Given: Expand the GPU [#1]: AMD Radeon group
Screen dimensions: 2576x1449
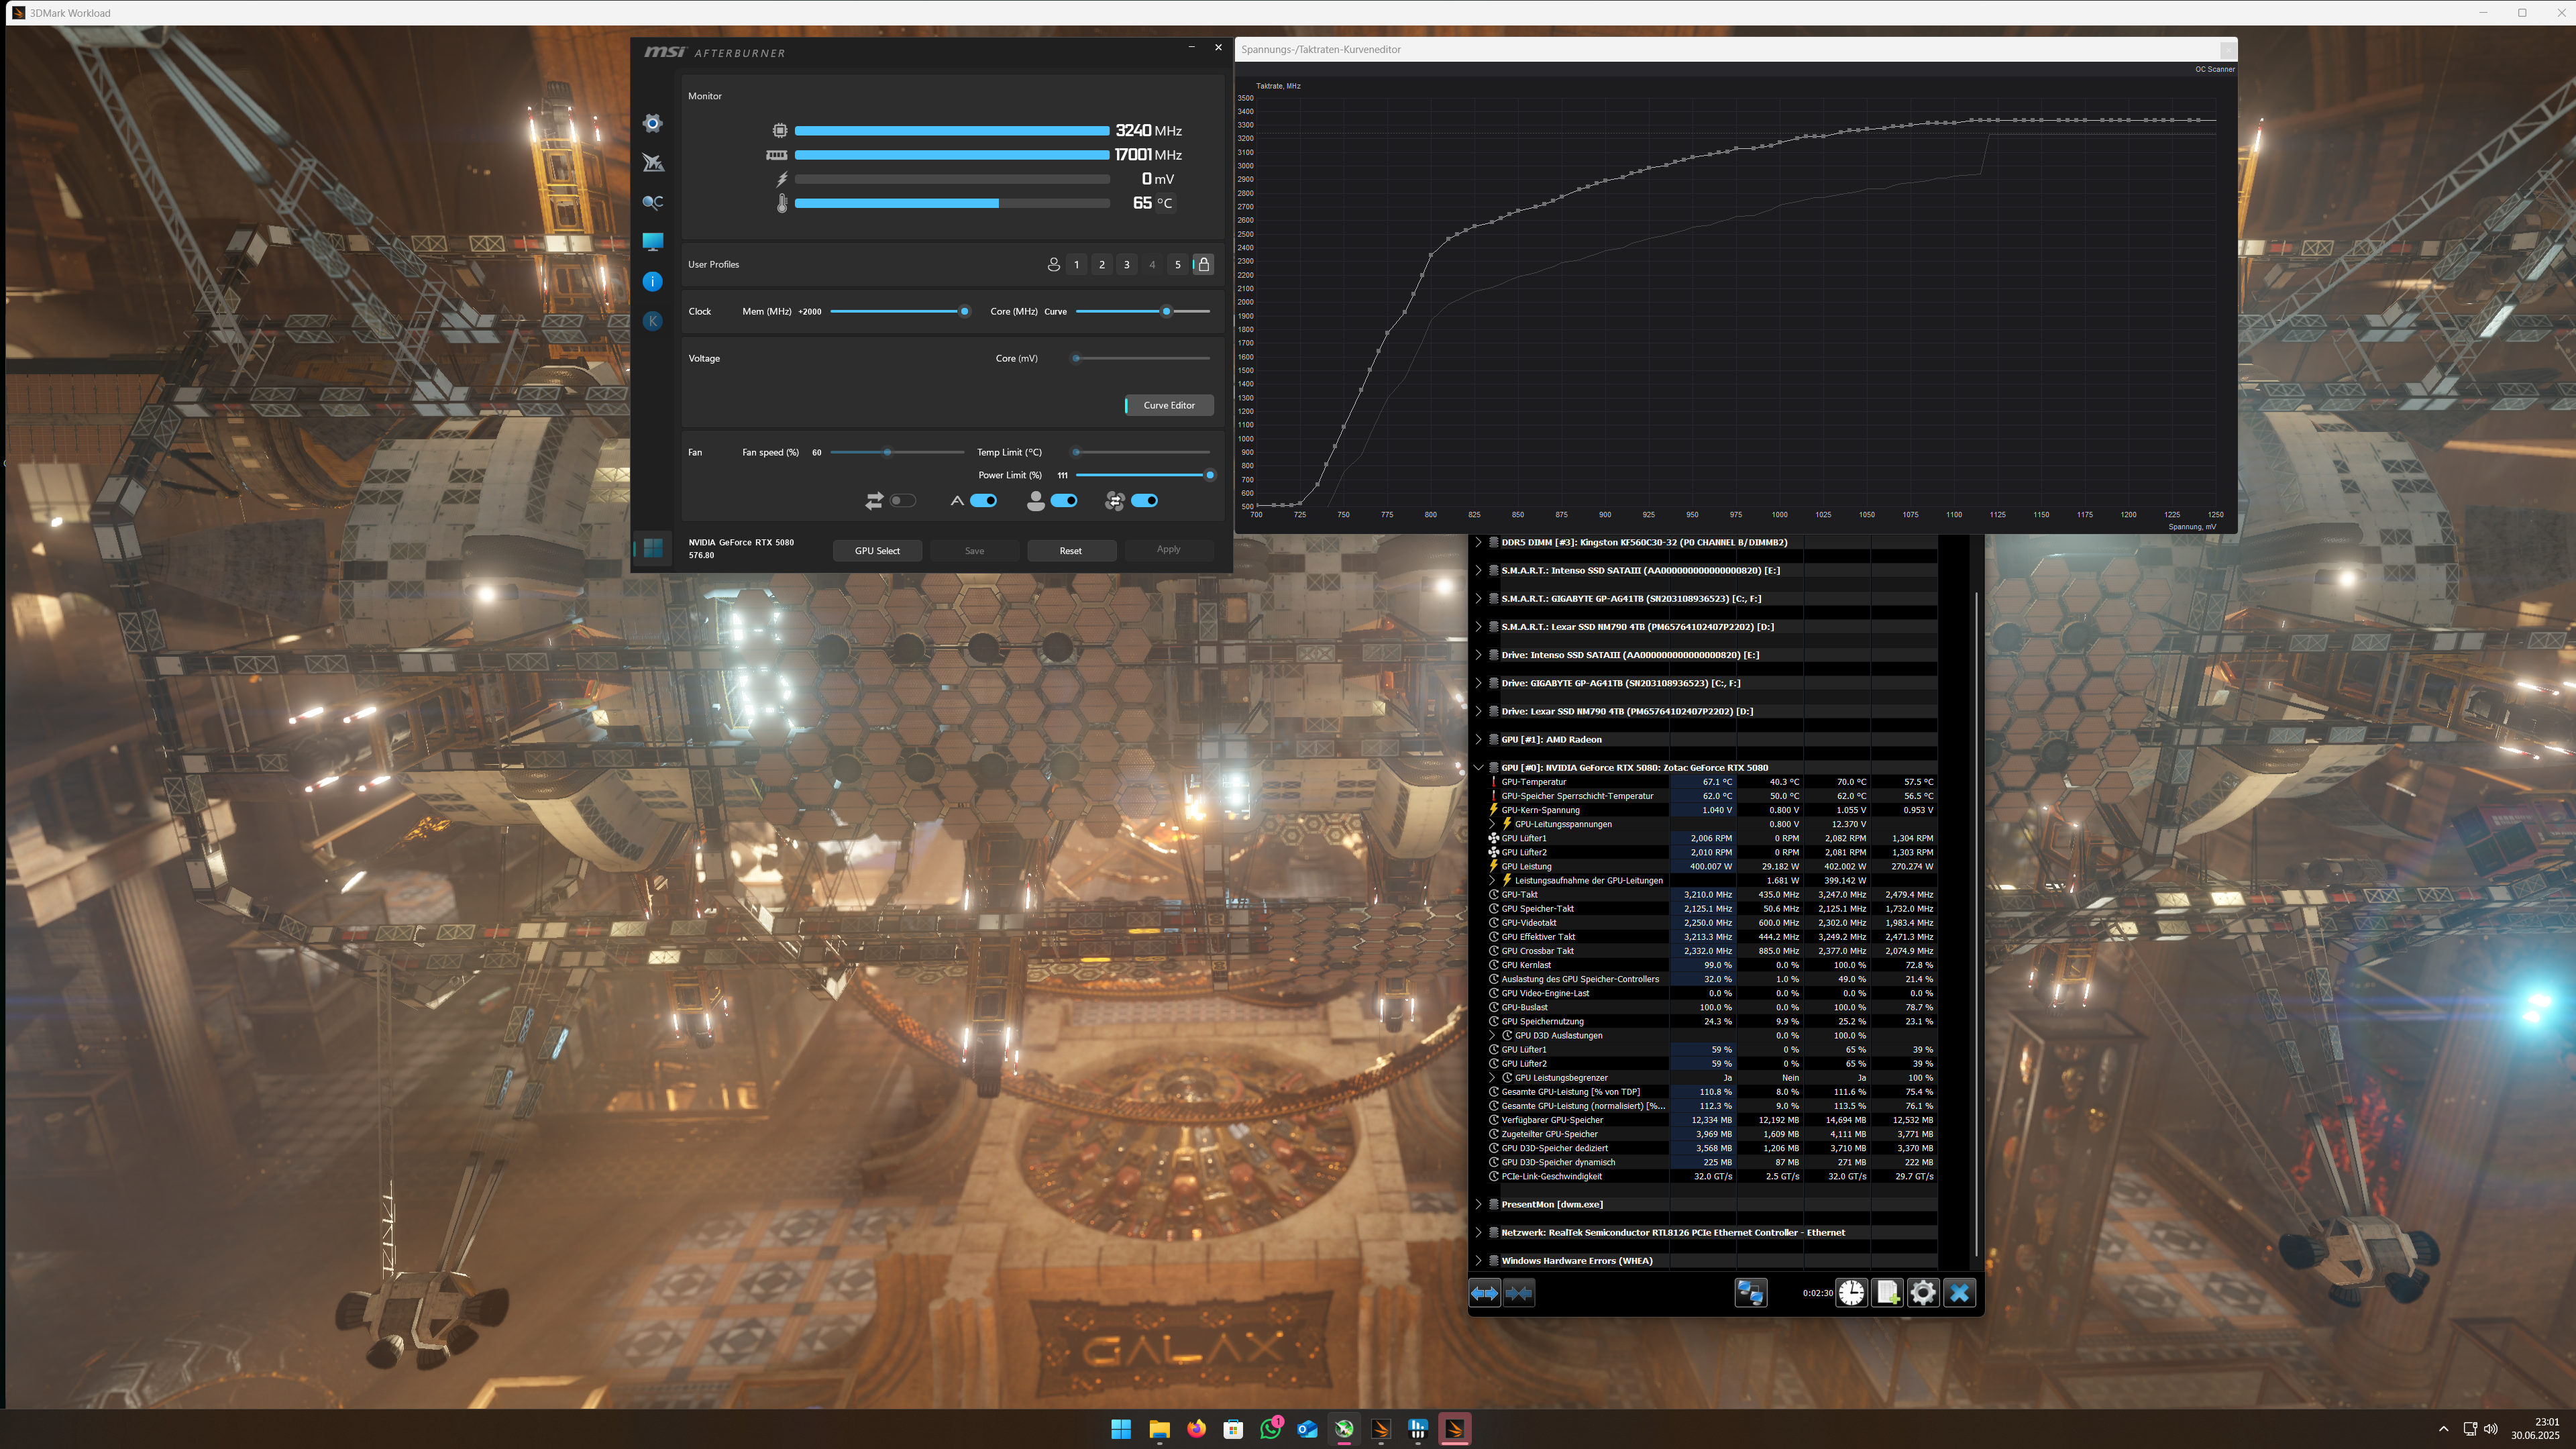Looking at the screenshot, I should [x=1479, y=740].
